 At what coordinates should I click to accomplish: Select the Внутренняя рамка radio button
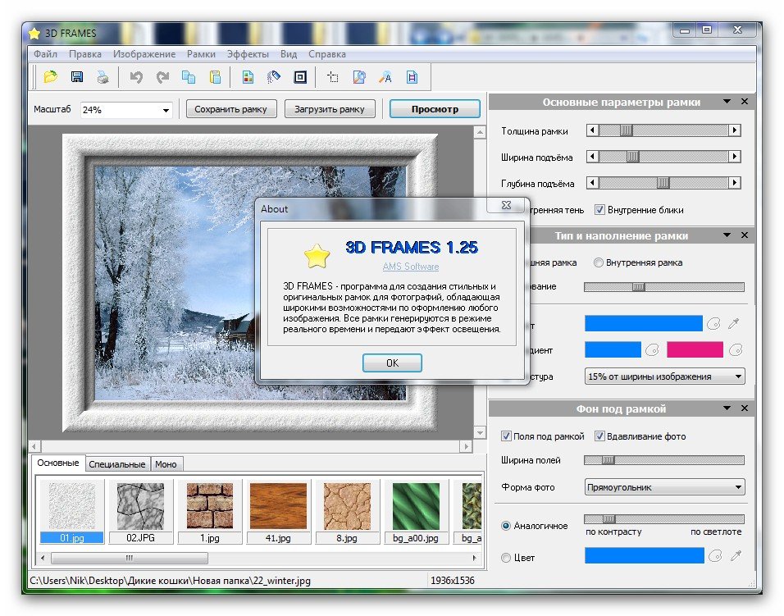(599, 262)
